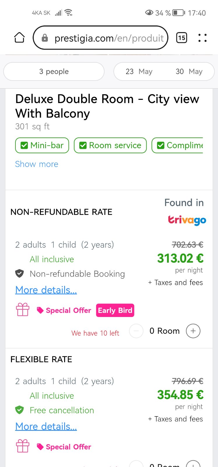This screenshot has height=467, width=218.
Task: Open the browser overflow menu dots
Action: [x=203, y=38]
